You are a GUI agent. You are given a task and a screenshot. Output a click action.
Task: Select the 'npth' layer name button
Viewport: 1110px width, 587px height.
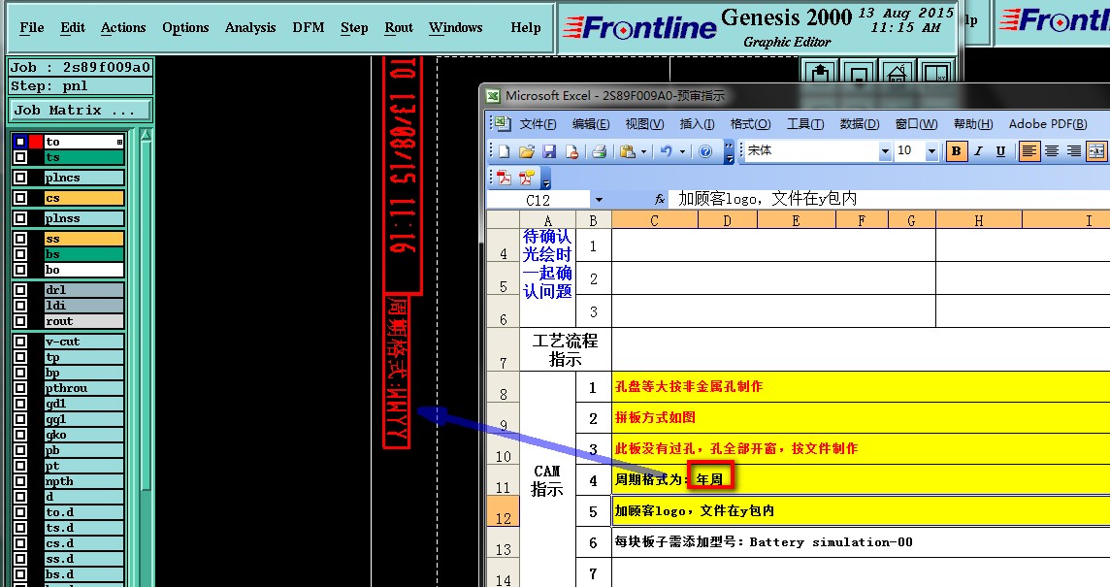click(83, 481)
